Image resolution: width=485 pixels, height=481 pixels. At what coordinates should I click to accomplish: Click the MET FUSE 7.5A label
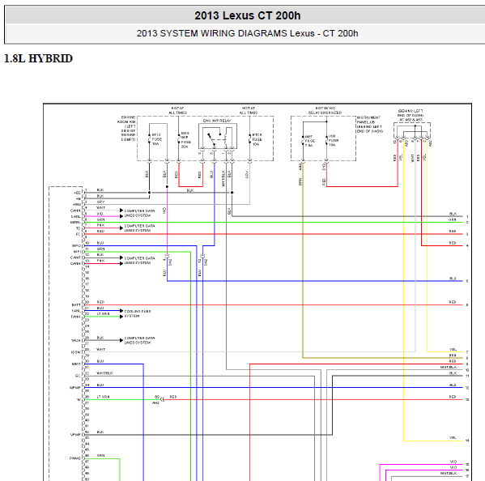coord(309,141)
